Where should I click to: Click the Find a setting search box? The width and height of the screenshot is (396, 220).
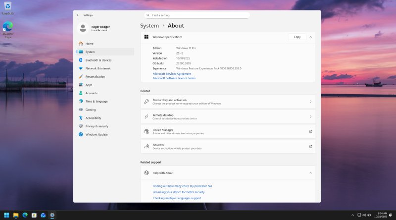pyautogui.click(x=197, y=15)
